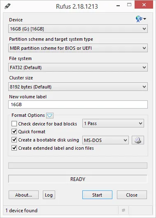
Task: Click the About... button
Action: (23, 195)
